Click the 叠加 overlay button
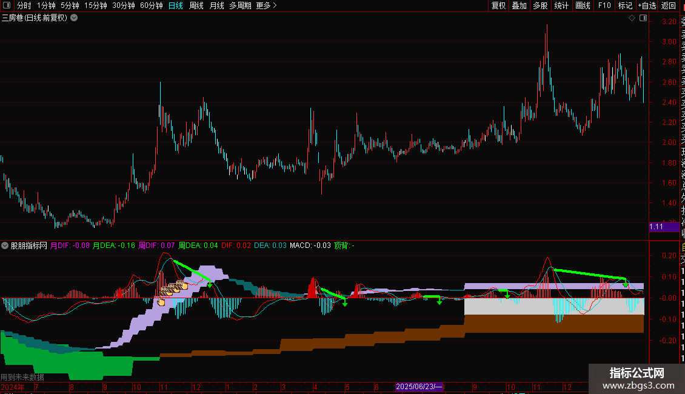Image resolution: width=685 pixels, height=394 pixels. (x=519, y=5)
